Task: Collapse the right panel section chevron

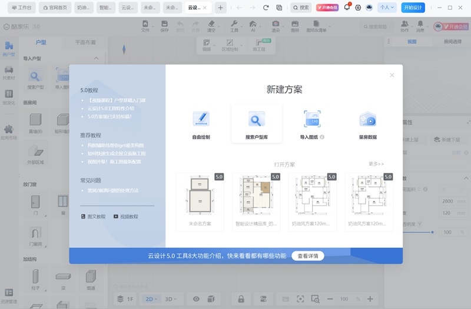Action: (x=466, y=179)
